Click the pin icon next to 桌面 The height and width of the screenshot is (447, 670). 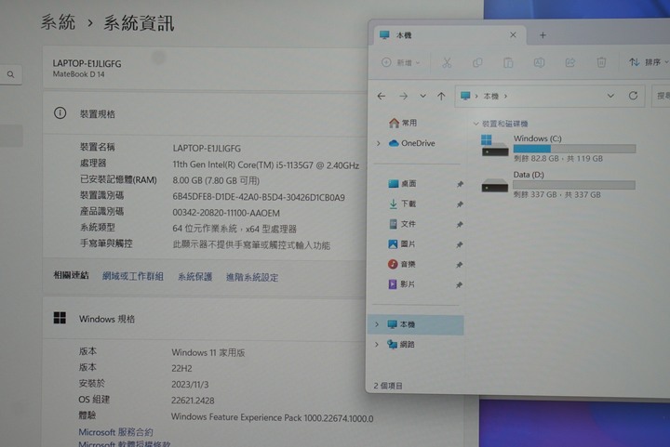(x=460, y=184)
